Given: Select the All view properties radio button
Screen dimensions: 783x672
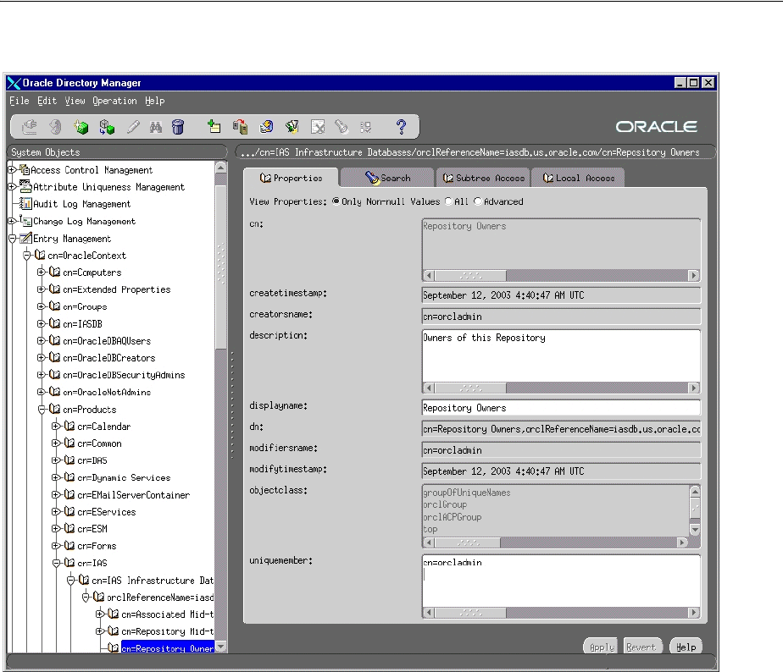Looking at the screenshot, I should point(449,201).
